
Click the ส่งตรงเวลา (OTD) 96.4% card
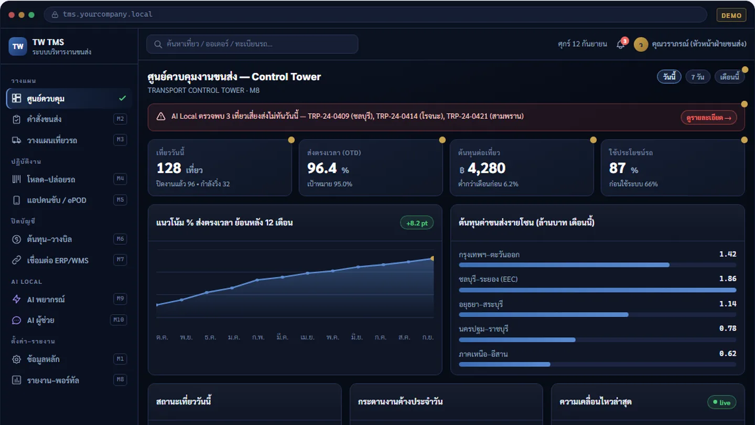pos(371,168)
